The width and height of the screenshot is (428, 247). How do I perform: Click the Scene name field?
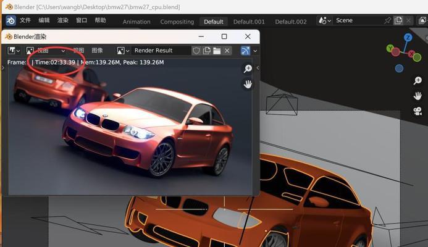coord(357,20)
